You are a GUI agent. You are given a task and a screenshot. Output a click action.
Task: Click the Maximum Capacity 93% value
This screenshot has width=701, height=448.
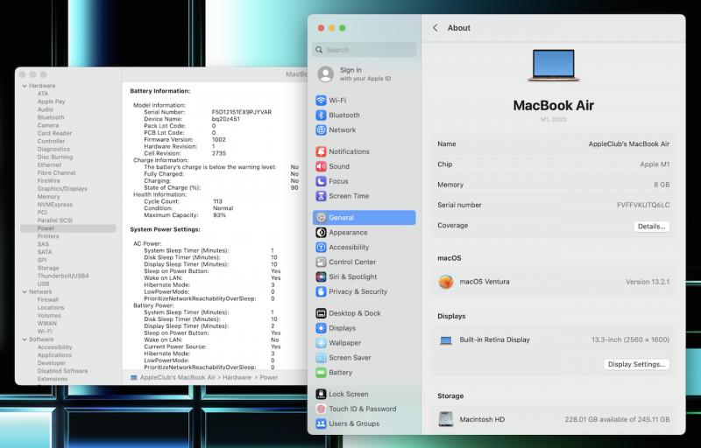(220, 215)
